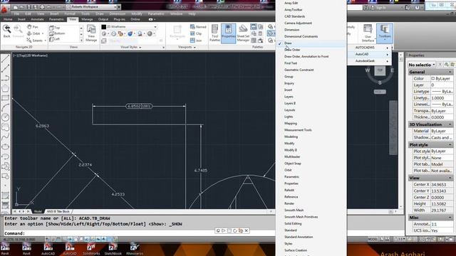The width and height of the screenshot is (456, 256).
Task: Enable the Object Snap toolbar
Action: (x=311, y=164)
